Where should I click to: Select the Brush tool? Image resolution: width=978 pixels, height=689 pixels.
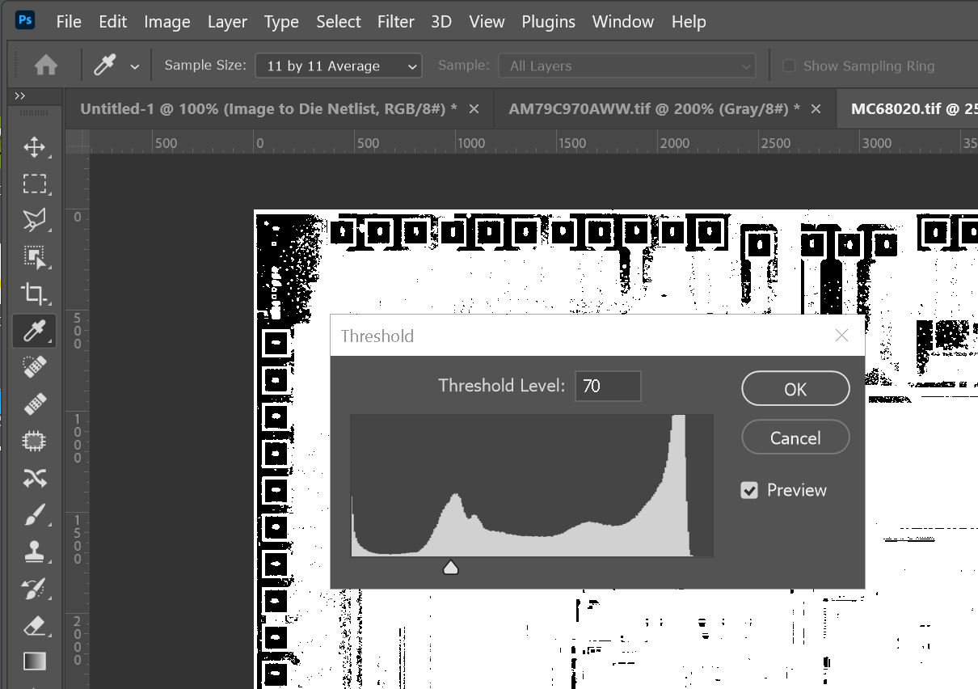point(34,514)
